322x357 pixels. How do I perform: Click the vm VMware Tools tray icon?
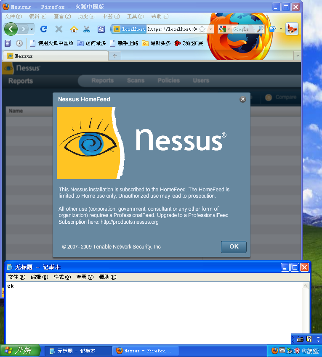coord(282,350)
